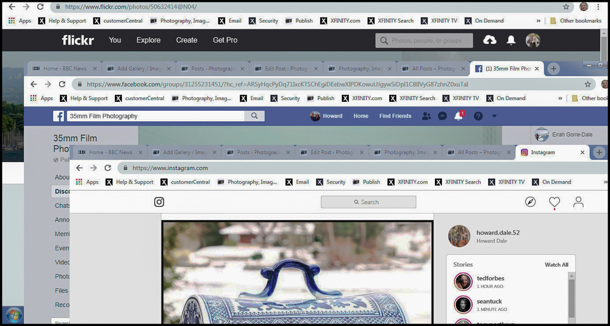Click Get Pro in Flickr header
The height and width of the screenshot is (326, 610).
pyautogui.click(x=225, y=40)
